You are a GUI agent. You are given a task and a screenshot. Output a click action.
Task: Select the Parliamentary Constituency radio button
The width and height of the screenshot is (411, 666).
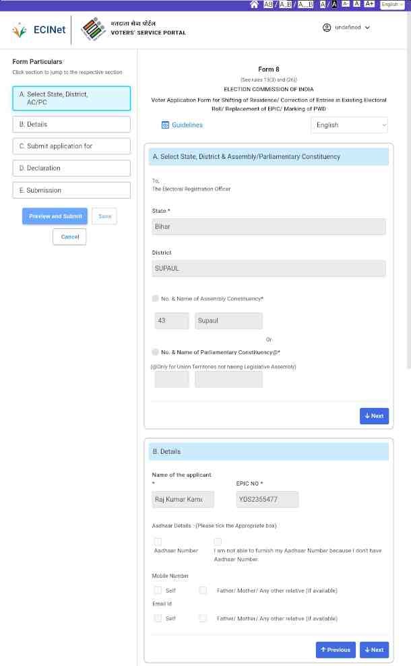click(x=154, y=352)
